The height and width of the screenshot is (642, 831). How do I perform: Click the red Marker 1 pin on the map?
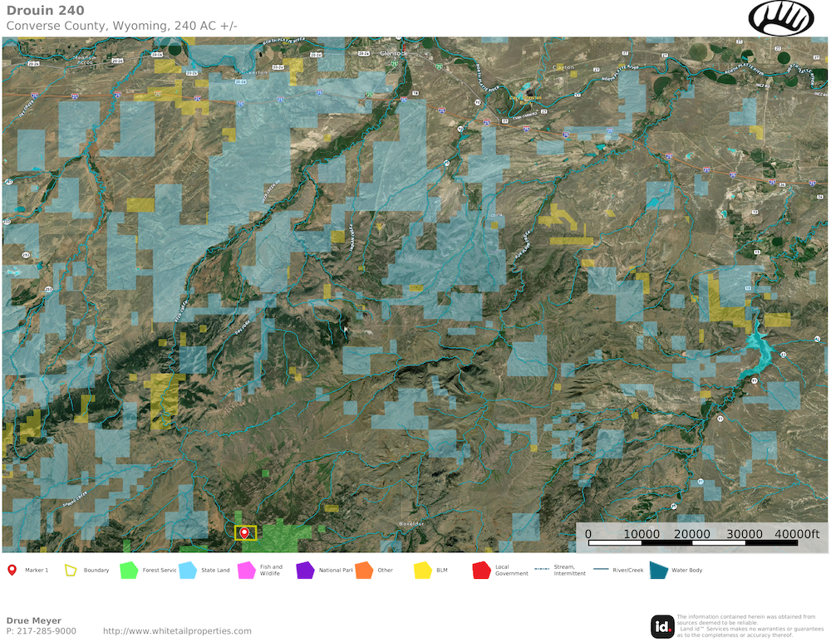click(244, 532)
